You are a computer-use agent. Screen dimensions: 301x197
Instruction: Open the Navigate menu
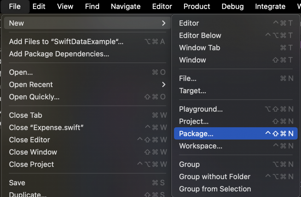(126, 6)
